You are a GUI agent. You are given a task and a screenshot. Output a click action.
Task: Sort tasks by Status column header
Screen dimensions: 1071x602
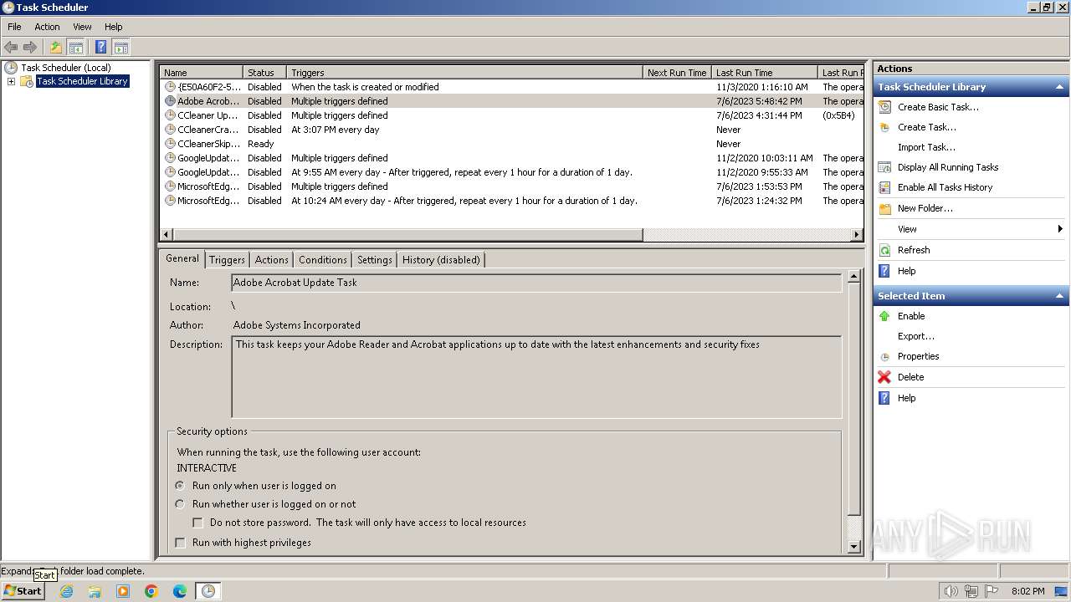(265, 73)
